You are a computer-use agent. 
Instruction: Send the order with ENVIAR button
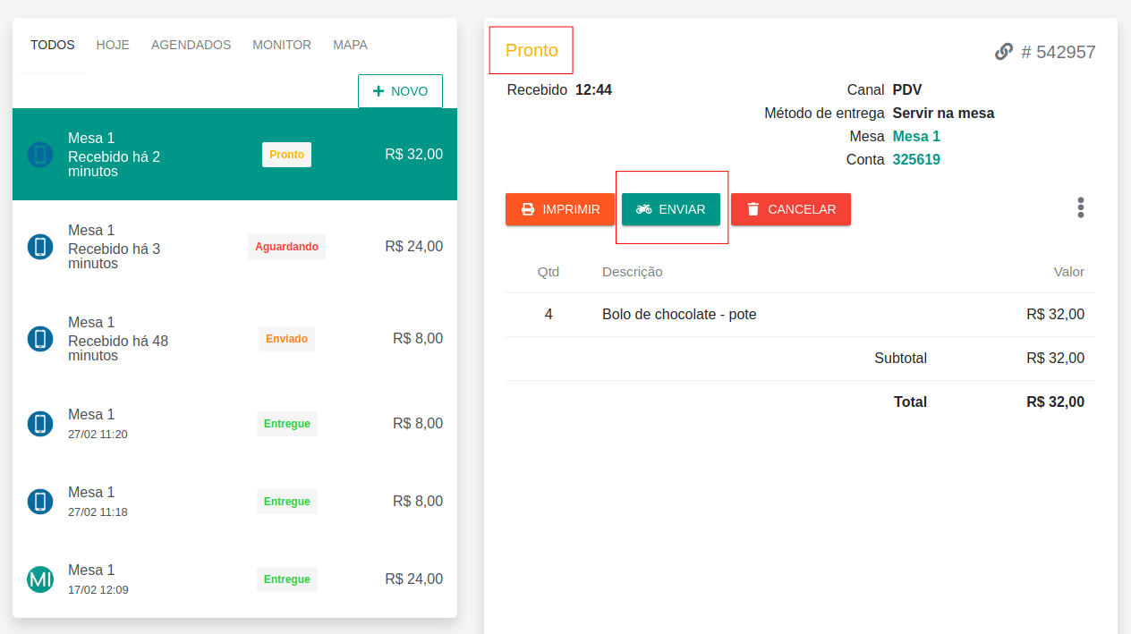pos(670,209)
